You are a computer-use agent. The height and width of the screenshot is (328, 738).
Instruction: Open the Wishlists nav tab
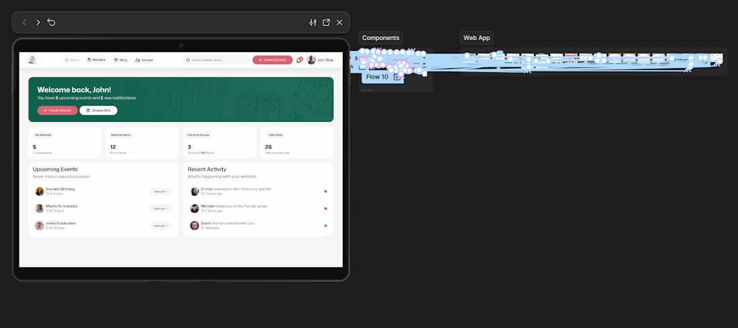[96, 60]
